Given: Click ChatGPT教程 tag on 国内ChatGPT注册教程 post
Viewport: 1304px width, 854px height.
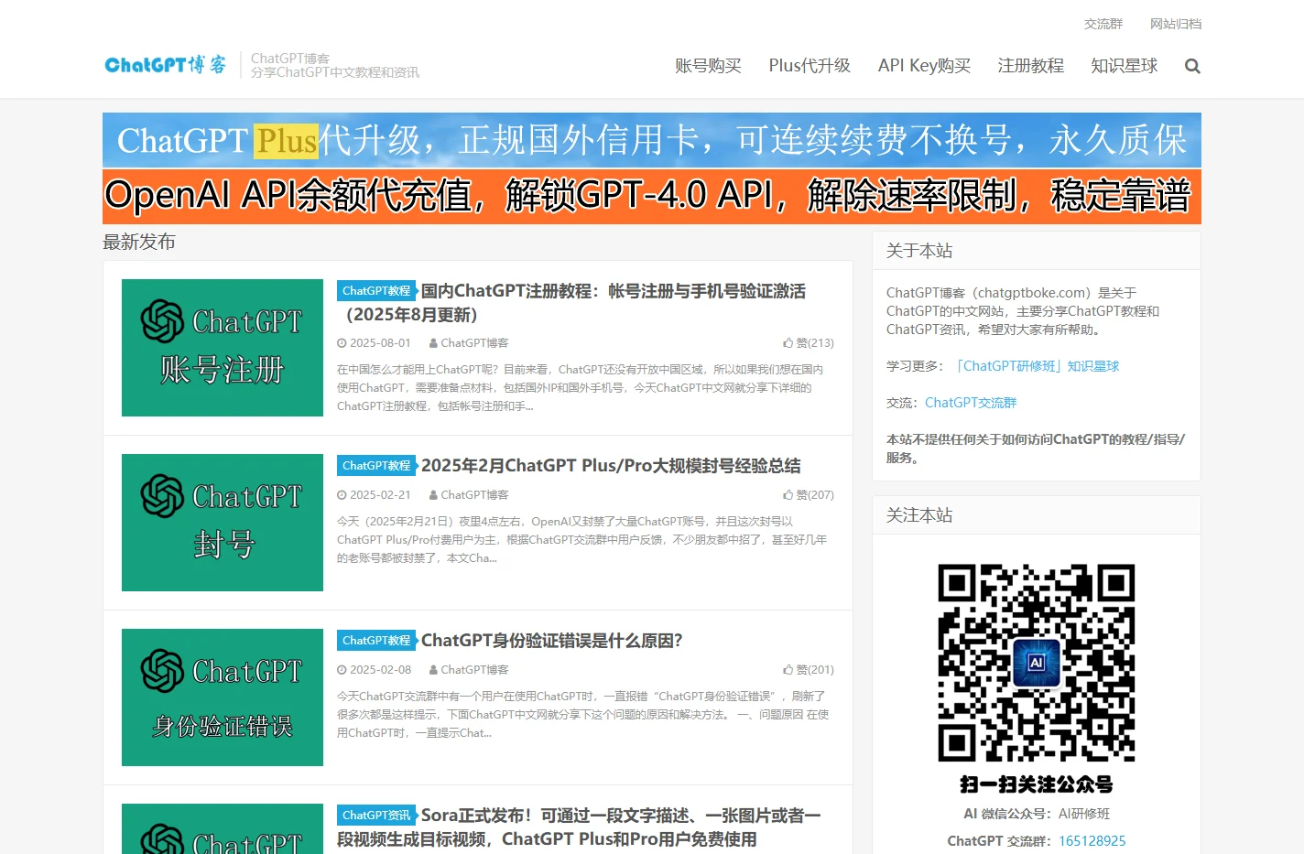Looking at the screenshot, I should [376, 291].
